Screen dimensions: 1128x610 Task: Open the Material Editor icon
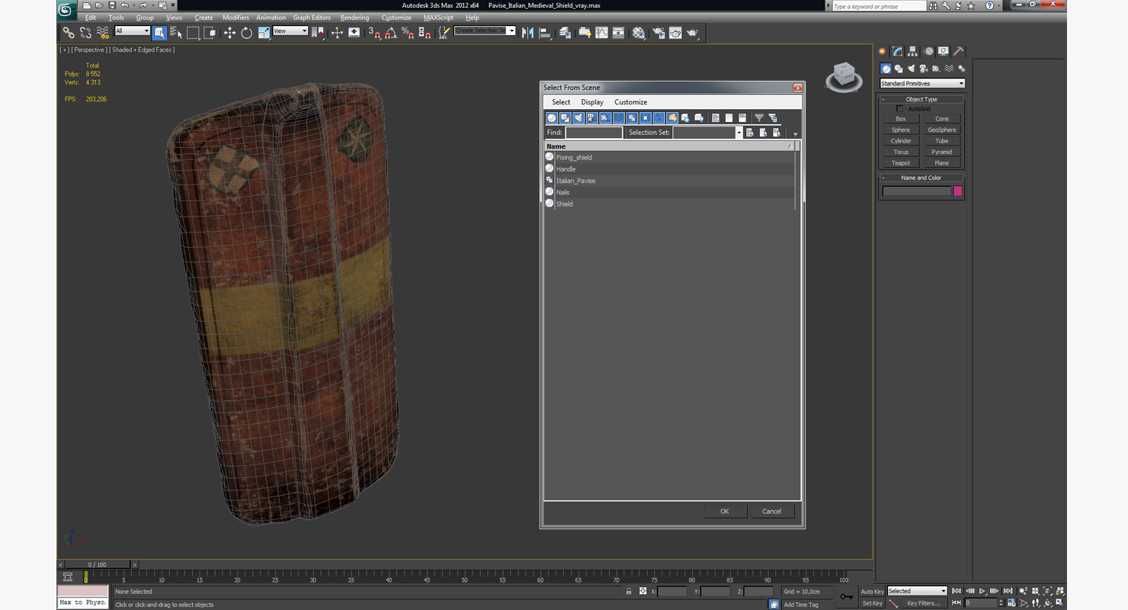tap(639, 33)
